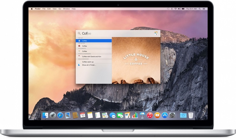This screenshot has width=236, height=139.
Task: Click Spotlight magnifier in menu bar
Action: pyautogui.click(x=200, y=9)
